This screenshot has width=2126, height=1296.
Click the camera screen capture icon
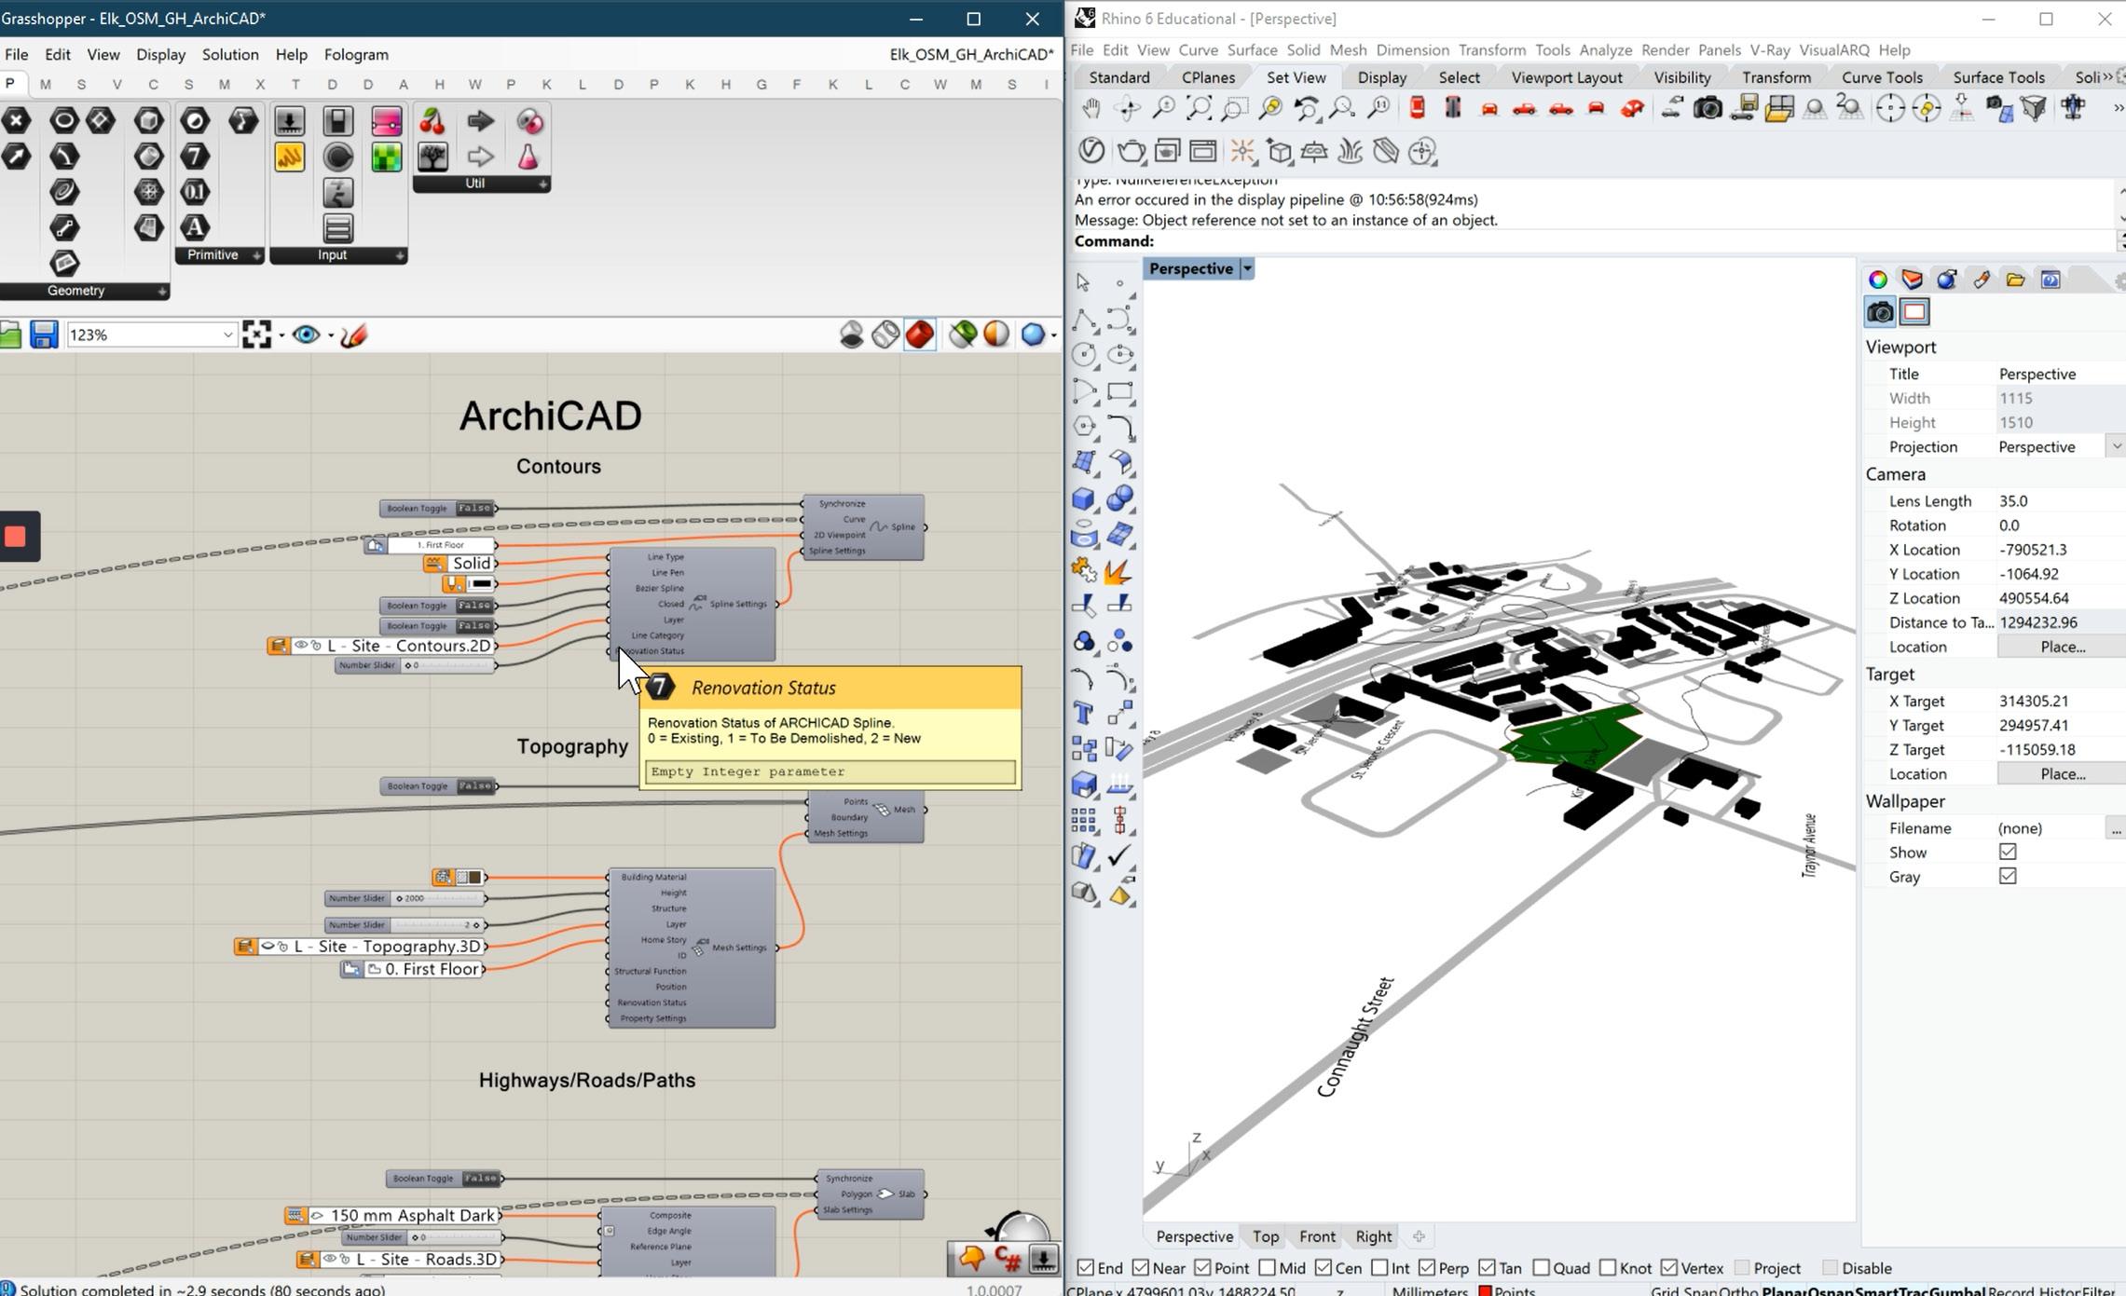(1707, 109)
